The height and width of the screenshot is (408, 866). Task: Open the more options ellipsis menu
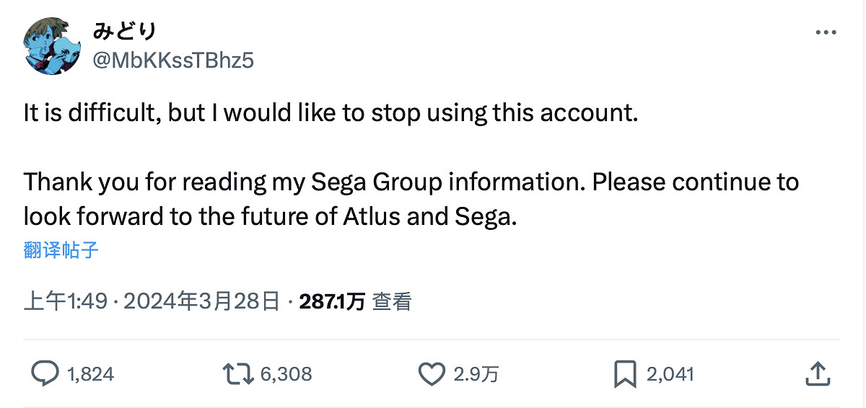tap(826, 32)
